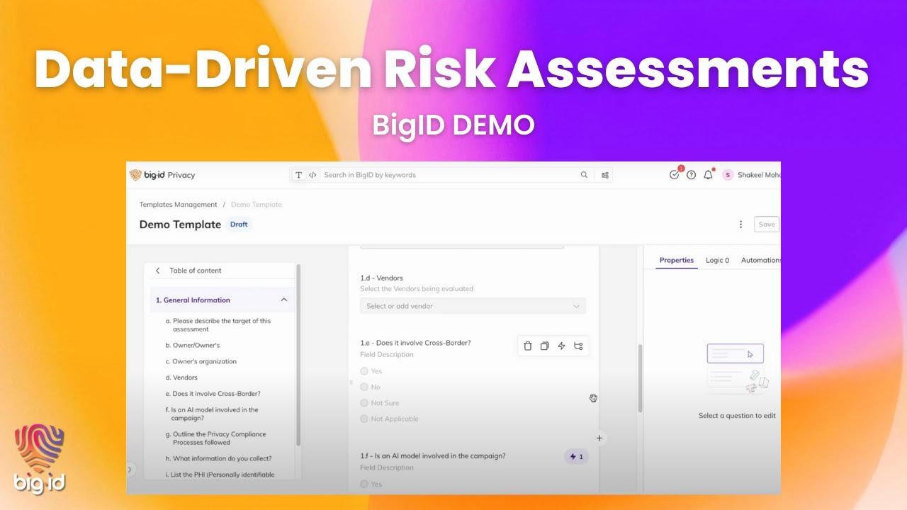Select the text search mode T icon
This screenshot has width=907, height=510.
[x=298, y=175]
